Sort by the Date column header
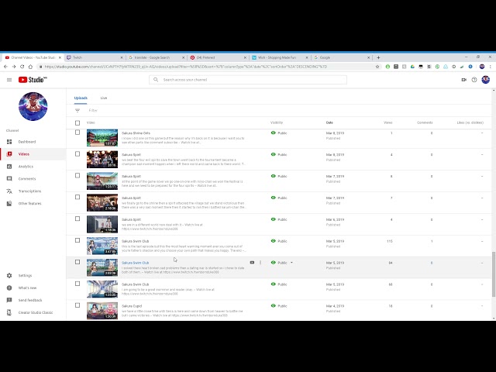The image size is (496, 372). click(x=329, y=122)
